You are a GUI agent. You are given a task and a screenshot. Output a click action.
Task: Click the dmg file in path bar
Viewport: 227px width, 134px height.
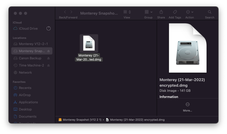tap(135, 120)
